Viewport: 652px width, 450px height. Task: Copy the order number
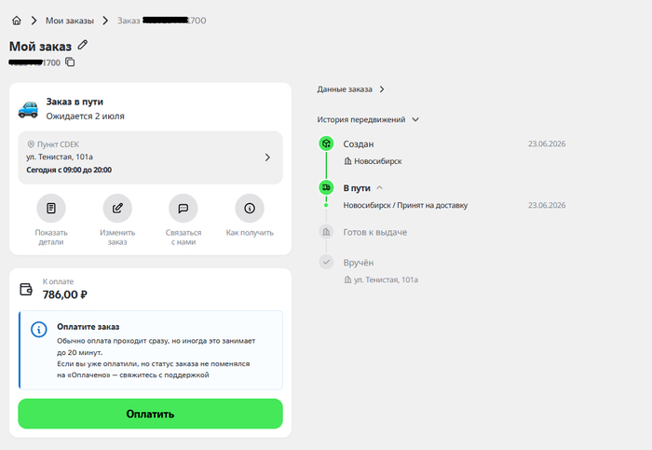(70, 62)
